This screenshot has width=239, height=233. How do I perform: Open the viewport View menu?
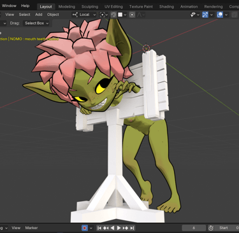click(x=10, y=15)
